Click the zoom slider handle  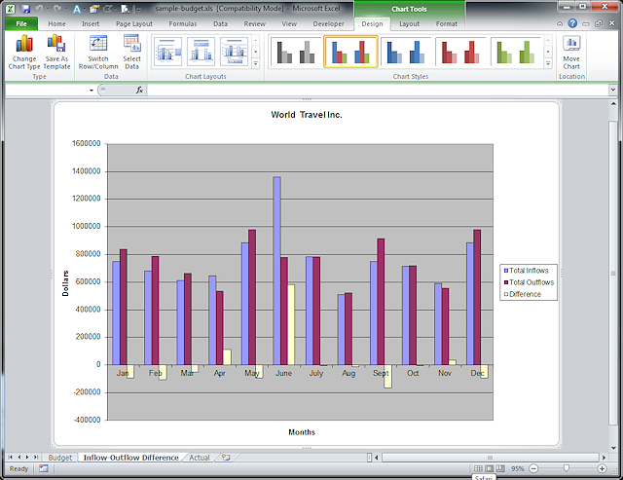567,469
